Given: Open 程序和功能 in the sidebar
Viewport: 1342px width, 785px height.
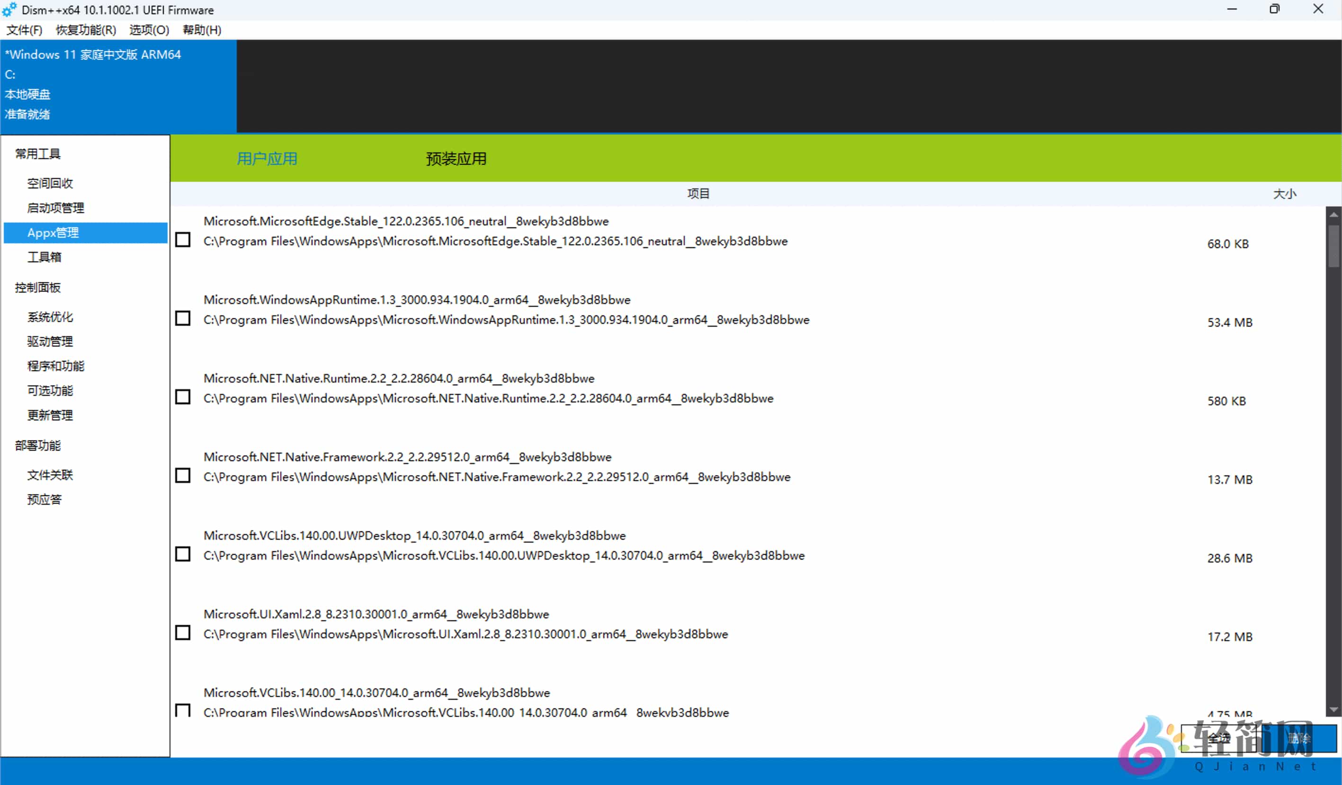Looking at the screenshot, I should pos(55,366).
